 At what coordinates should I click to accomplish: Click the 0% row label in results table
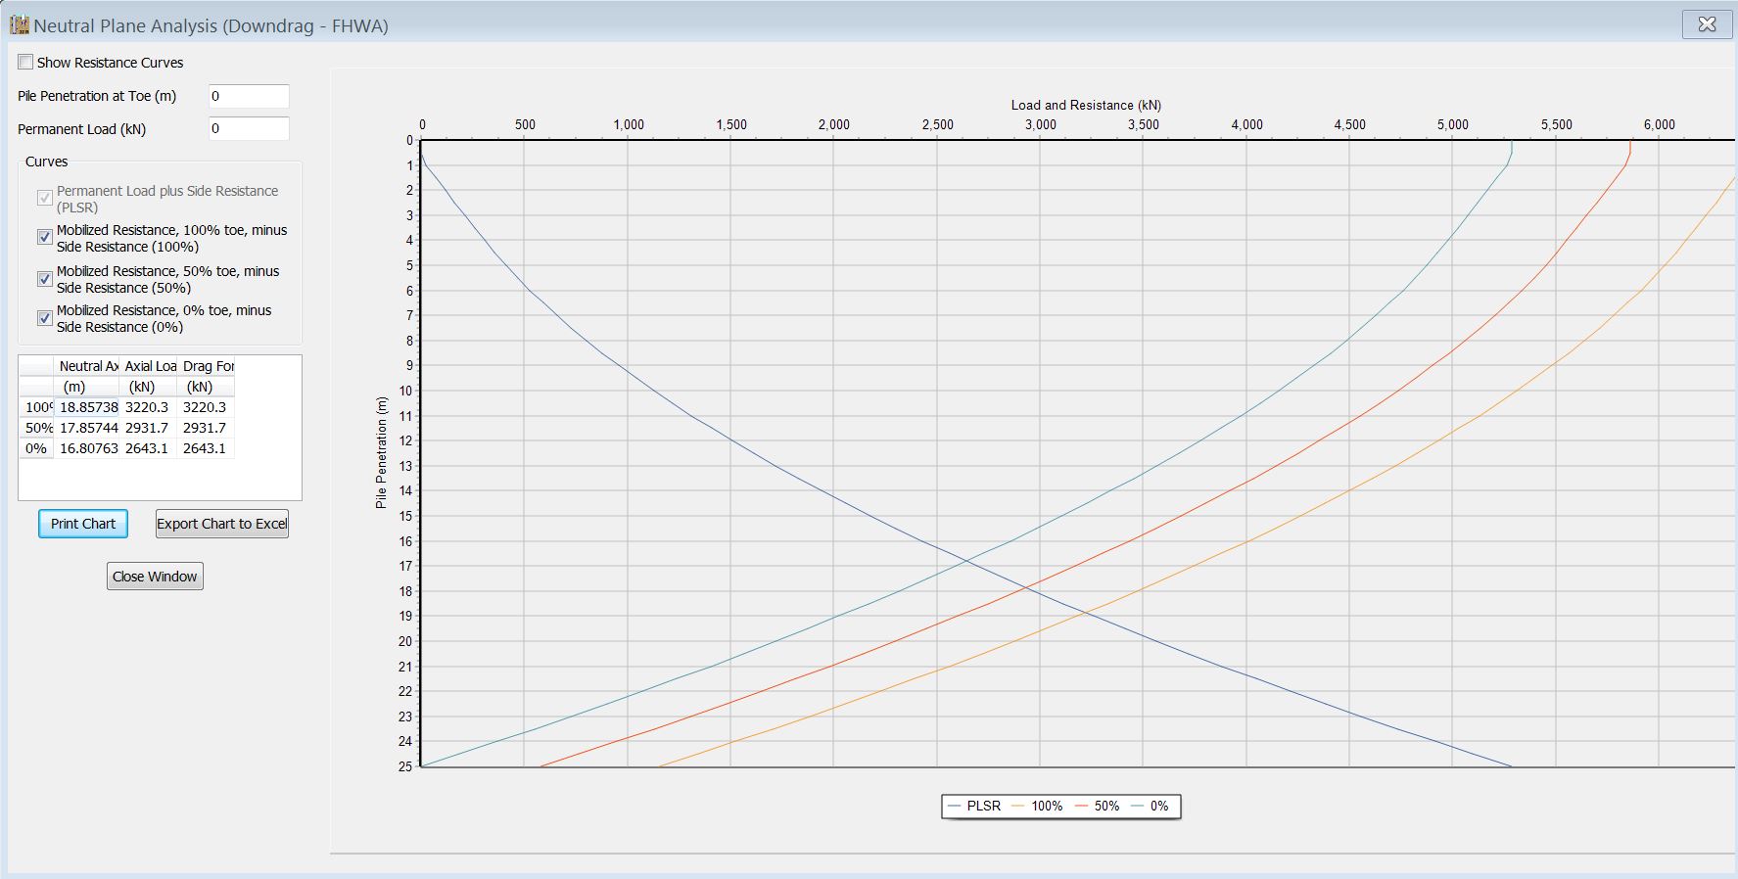tap(36, 448)
